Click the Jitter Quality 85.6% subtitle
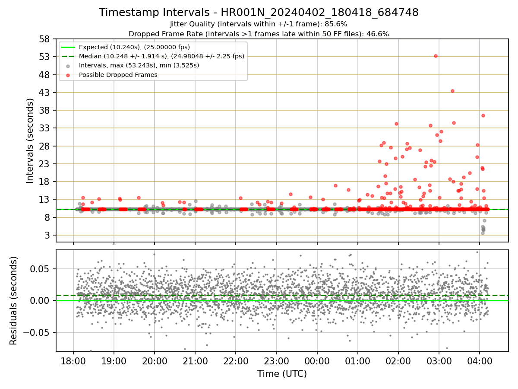The width and height of the screenshot is (518, 389). click(259, 24)
